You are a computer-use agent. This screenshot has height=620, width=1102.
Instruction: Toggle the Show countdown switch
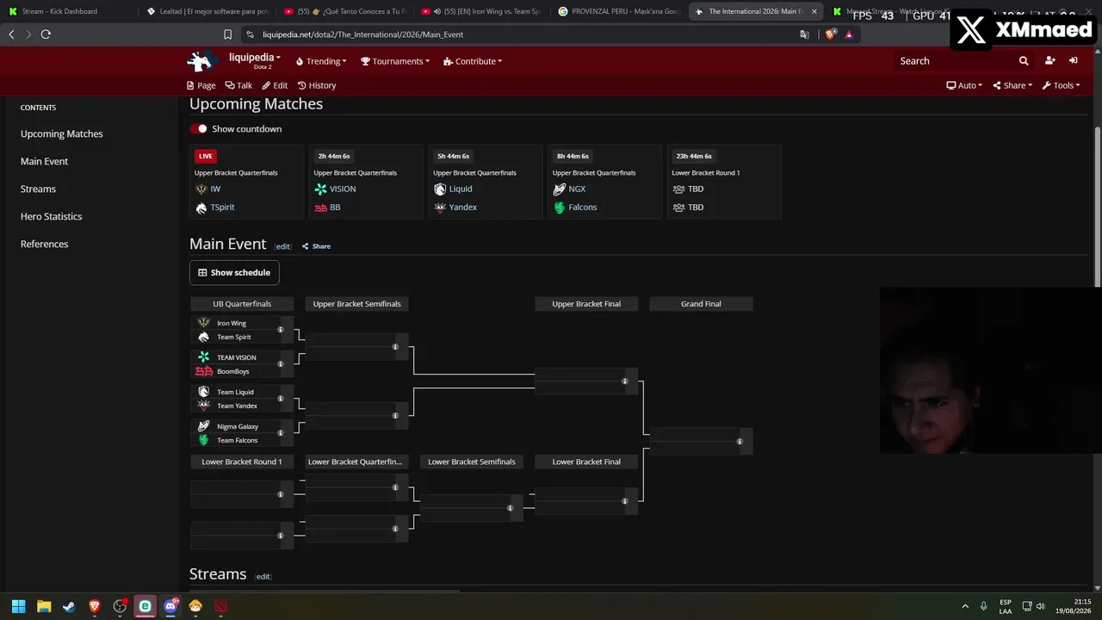[x=200, y=128]
